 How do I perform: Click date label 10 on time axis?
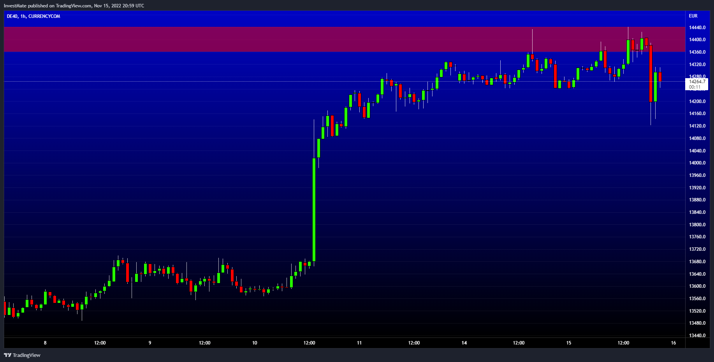pos(255,343)
